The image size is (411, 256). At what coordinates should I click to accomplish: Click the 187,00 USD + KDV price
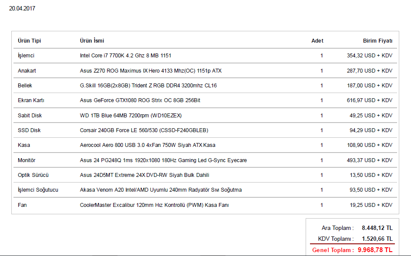[370, 85]
